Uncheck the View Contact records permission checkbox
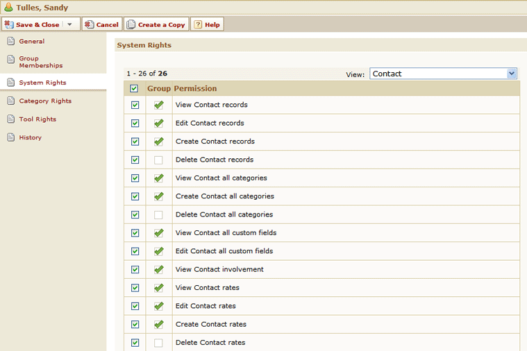 point(135,105)
